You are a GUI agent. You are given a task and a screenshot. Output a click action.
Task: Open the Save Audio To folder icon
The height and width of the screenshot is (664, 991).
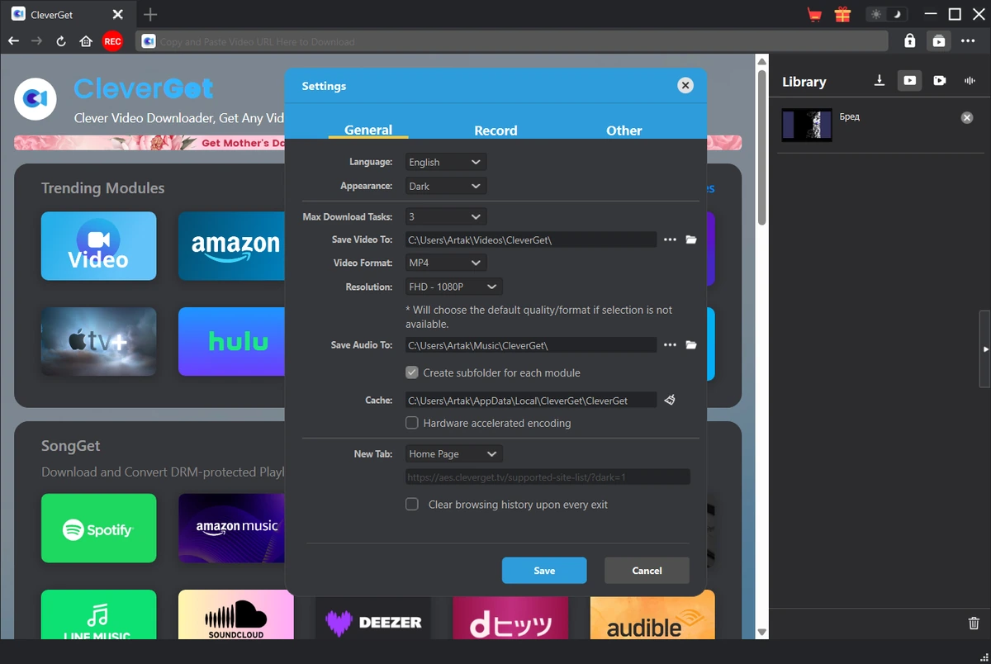(691, 344)
